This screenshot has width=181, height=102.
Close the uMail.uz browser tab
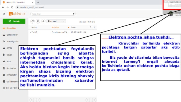(x=33, y=2)
